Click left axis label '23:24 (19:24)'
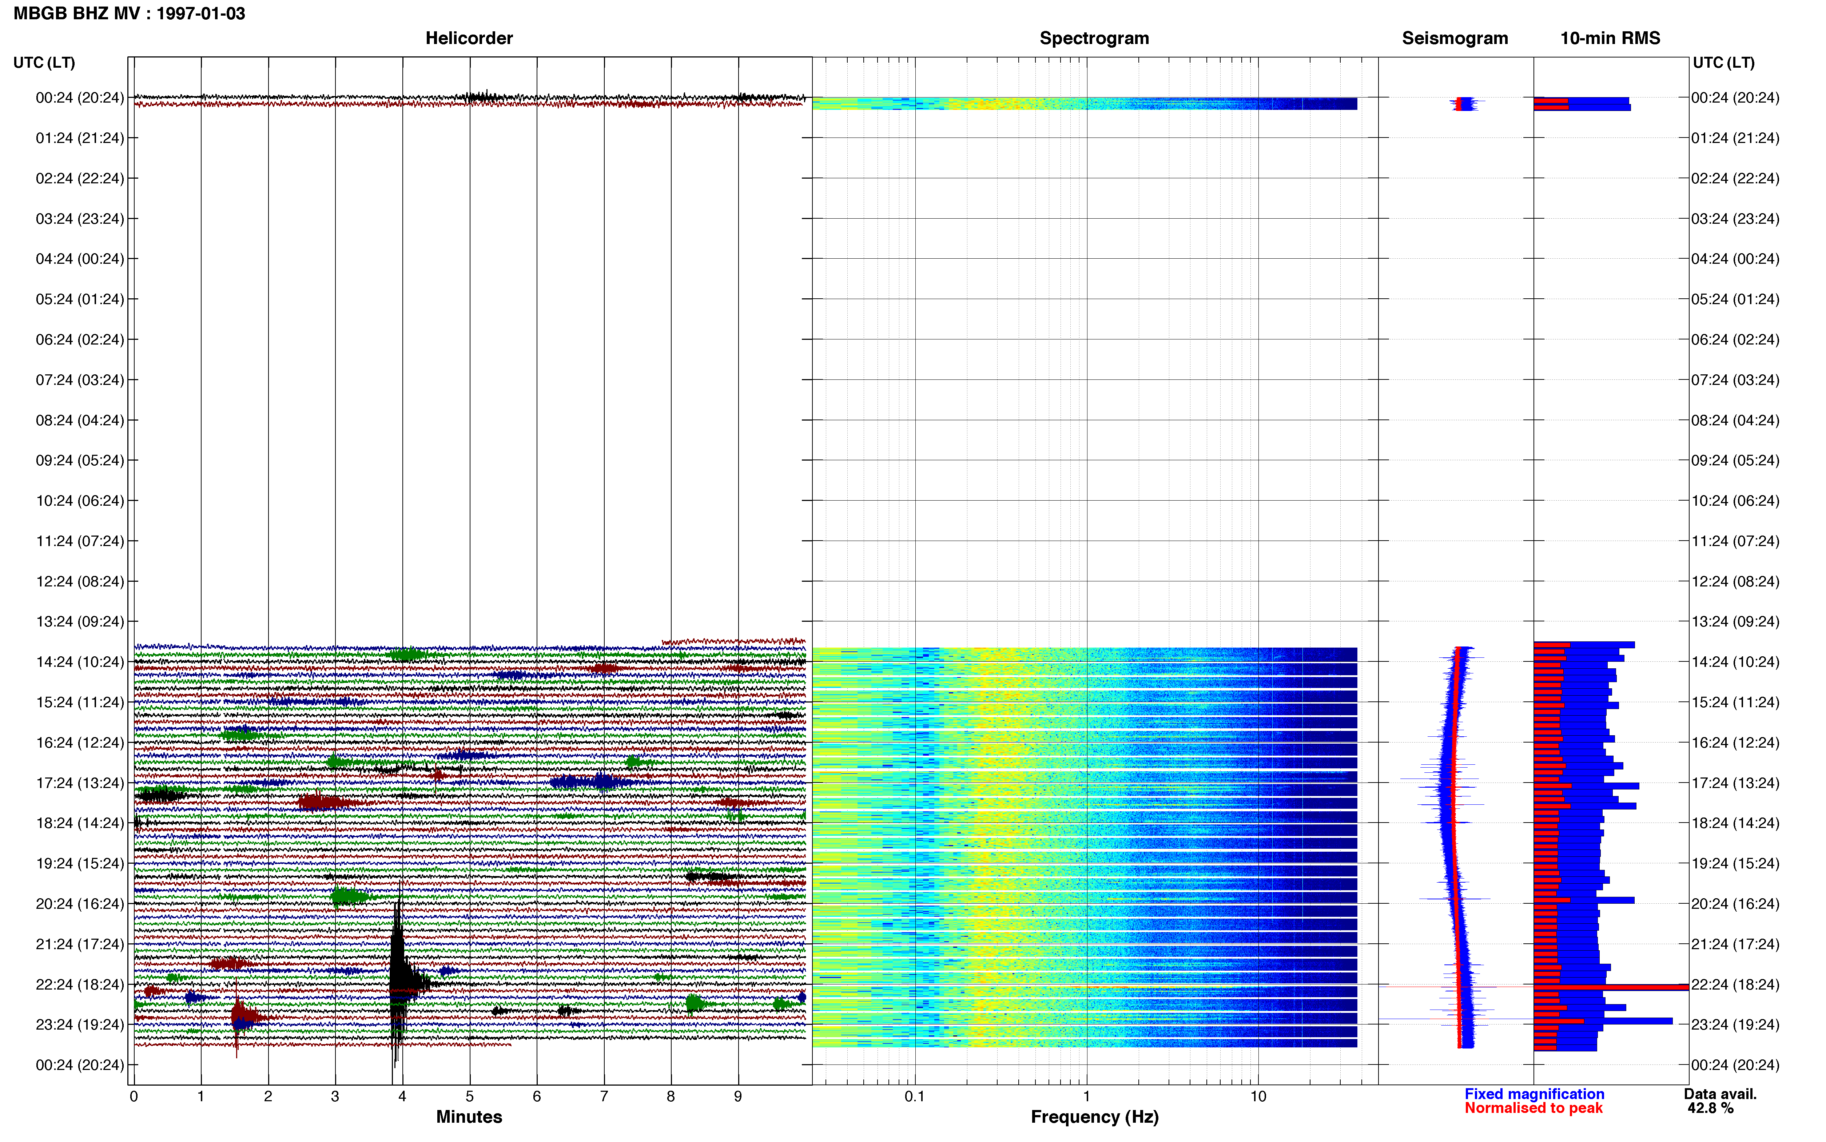 [80, 1025]
